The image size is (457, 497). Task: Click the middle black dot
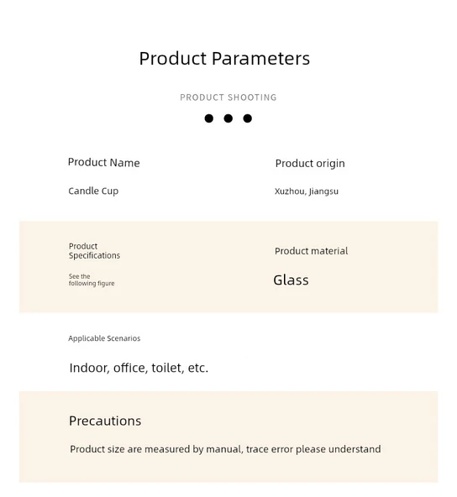click(228, 118)
